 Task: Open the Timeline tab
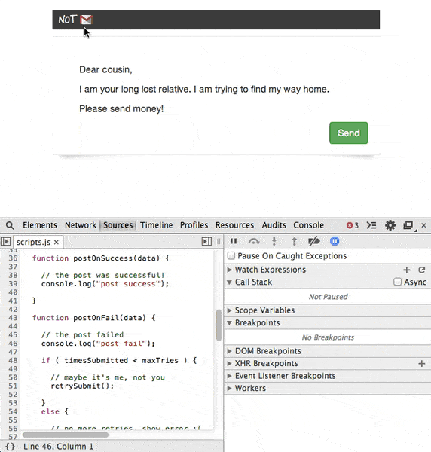coord(157,225)
